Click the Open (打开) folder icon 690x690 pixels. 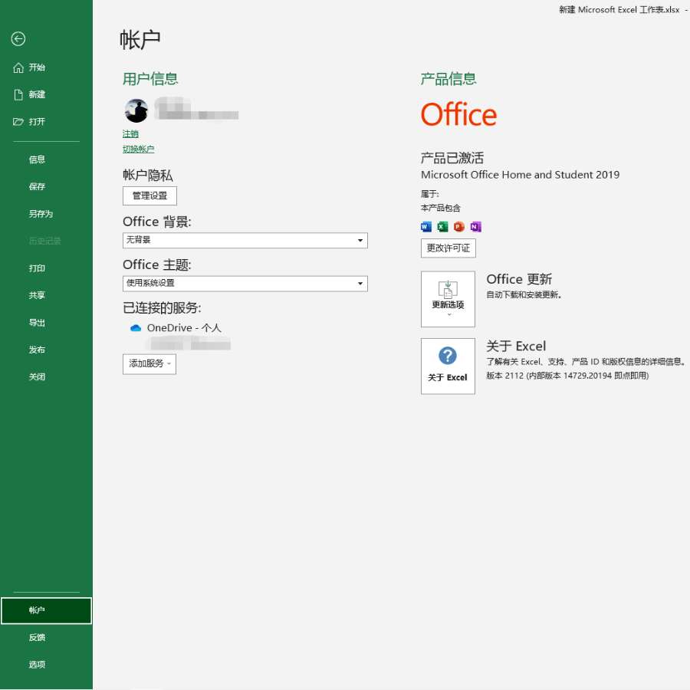(18, 122)
